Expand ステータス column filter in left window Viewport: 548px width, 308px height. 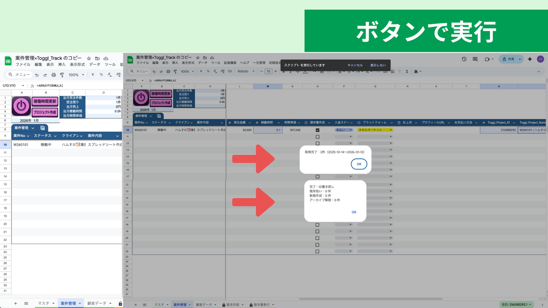point(55,136)
